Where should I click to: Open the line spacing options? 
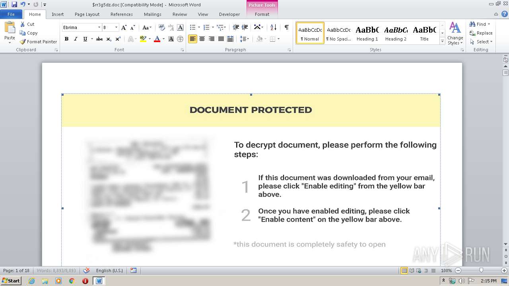[245, 39]
